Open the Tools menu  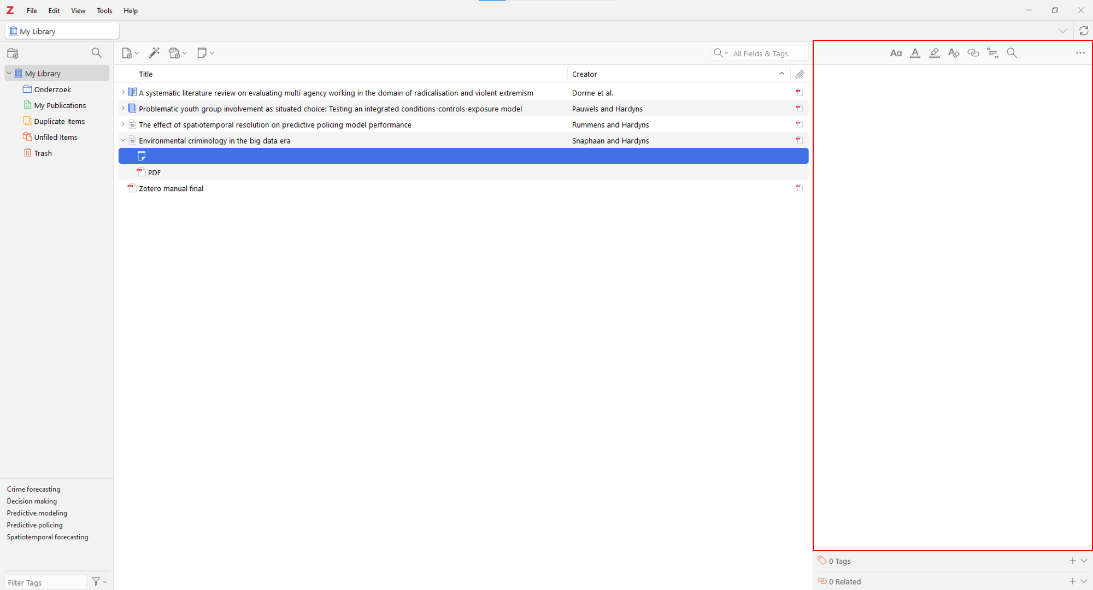click(x=104, y=10)
